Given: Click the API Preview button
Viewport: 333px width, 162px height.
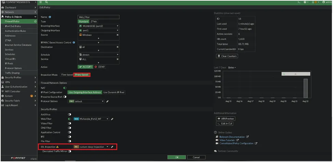Looking at the screenshot, I should click(226, 119).
